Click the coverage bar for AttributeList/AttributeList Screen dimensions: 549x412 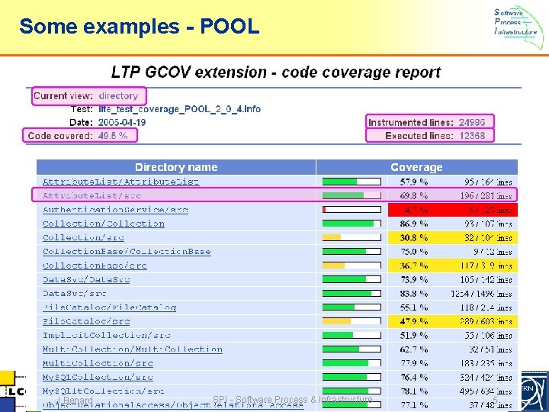point(352,182)
